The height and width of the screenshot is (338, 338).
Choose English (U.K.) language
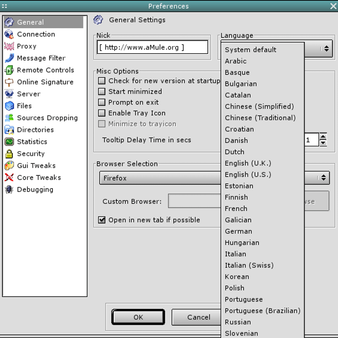pos(263,163)
